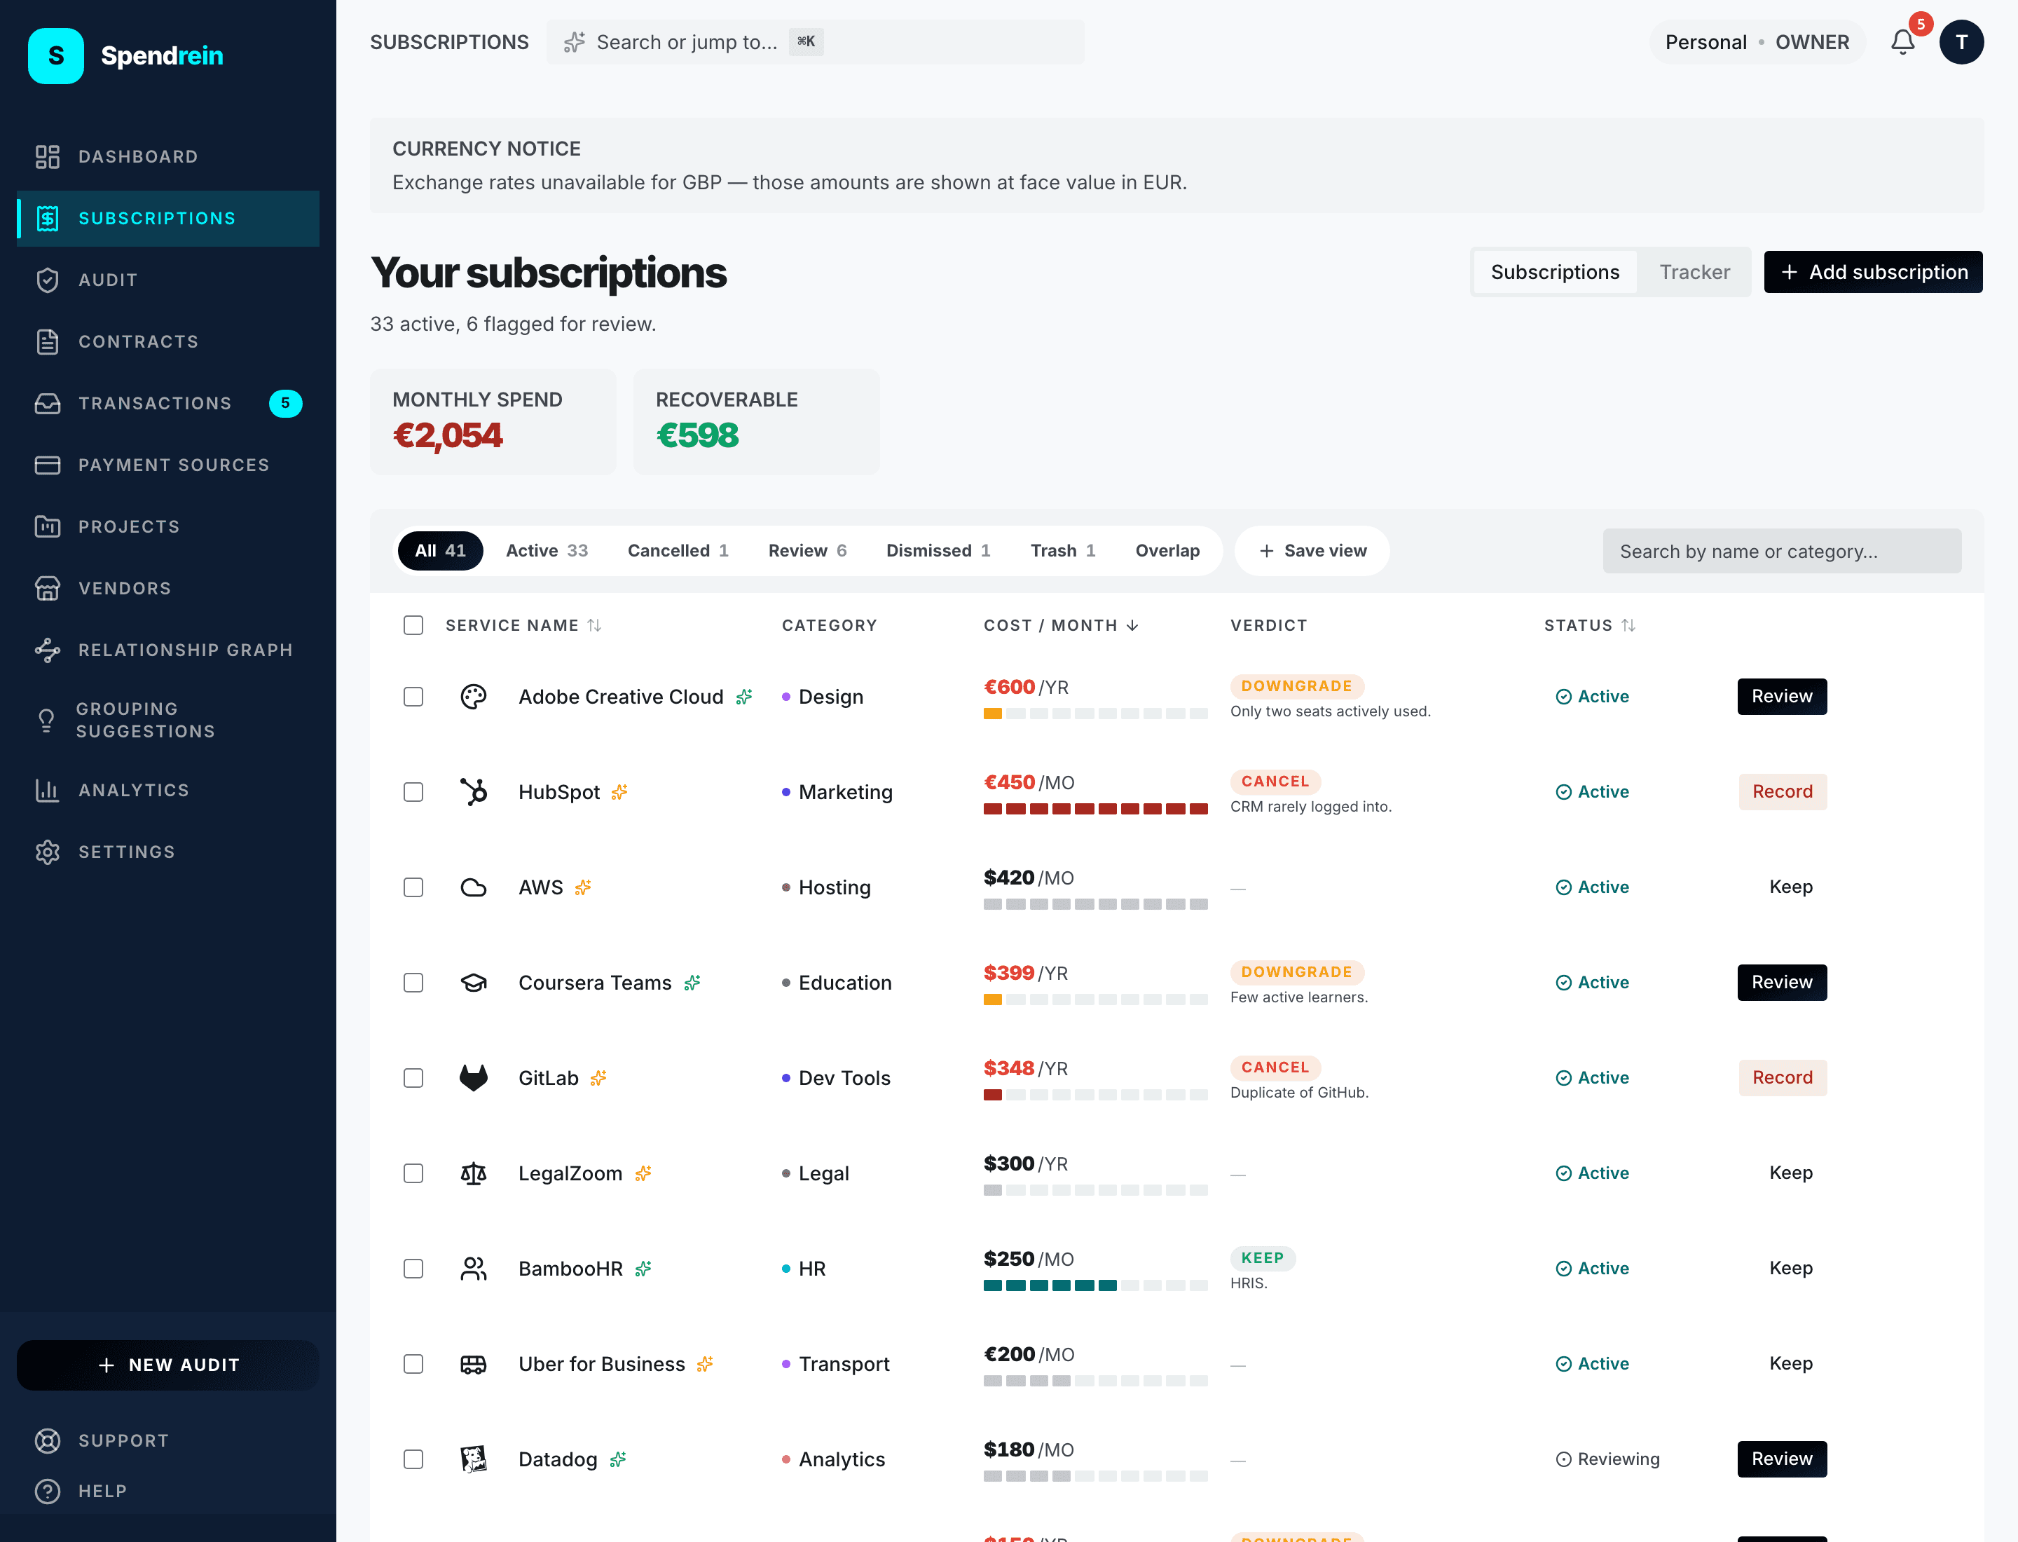The image size is (2018, 1542).
Task: Click the BambooHR cost usage bar
Action: point(1094,1286)
